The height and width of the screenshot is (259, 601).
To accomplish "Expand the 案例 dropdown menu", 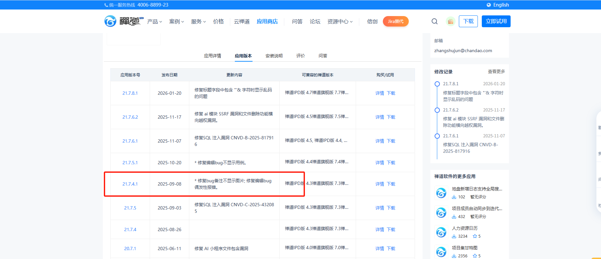I will pos(177,22).
